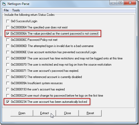Enable 0xC000006D bad username checkbox
The width and height of the screenshot is (139, 125).
8,46
